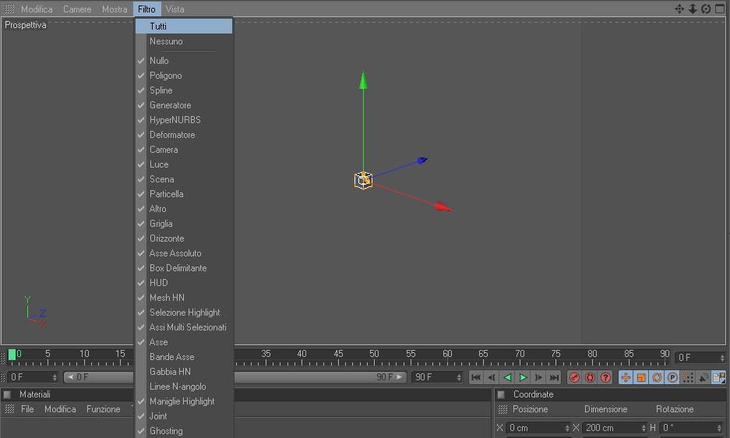The width and height of the screenshot is (730, 438).
Task: Enable Linee N-angolo in the filter menu
Action: tap(185, 387)
